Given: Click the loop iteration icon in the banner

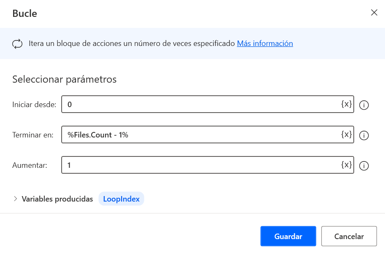Looking at the screenshot, I should click(x=17, y=43).
